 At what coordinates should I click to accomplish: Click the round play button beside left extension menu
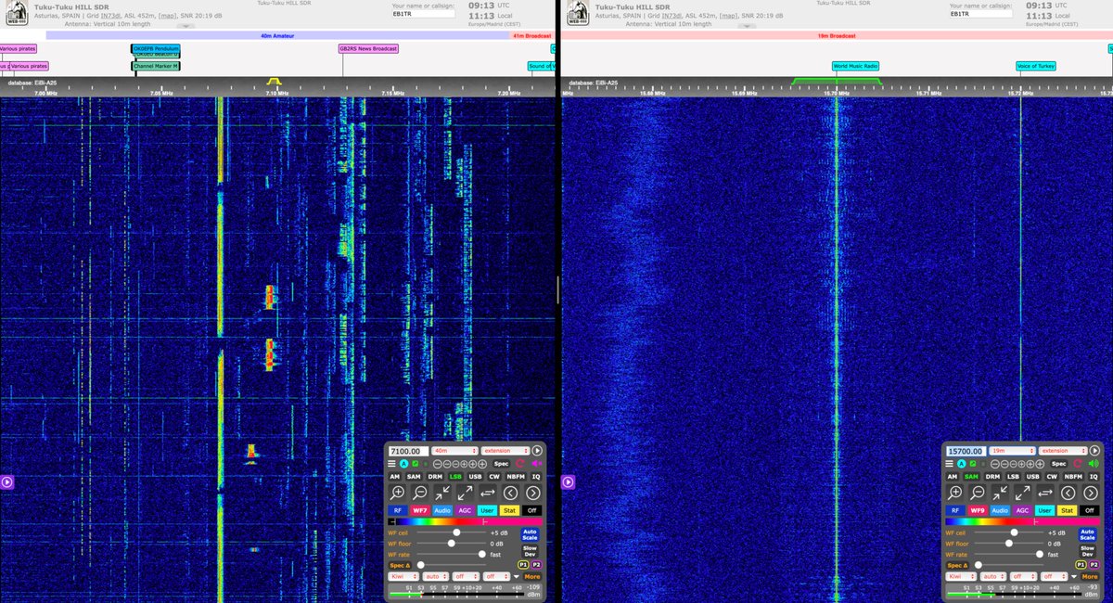(537, 451)
